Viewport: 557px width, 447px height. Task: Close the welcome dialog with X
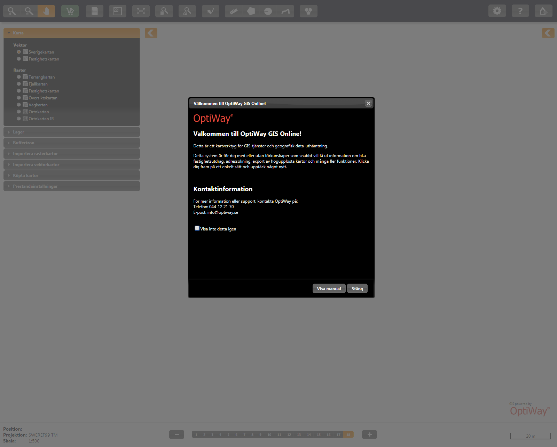[368, 103]
